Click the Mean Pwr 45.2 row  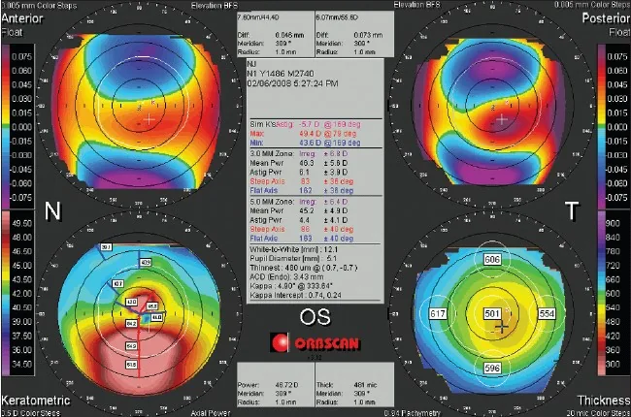[x=299, y=210]
